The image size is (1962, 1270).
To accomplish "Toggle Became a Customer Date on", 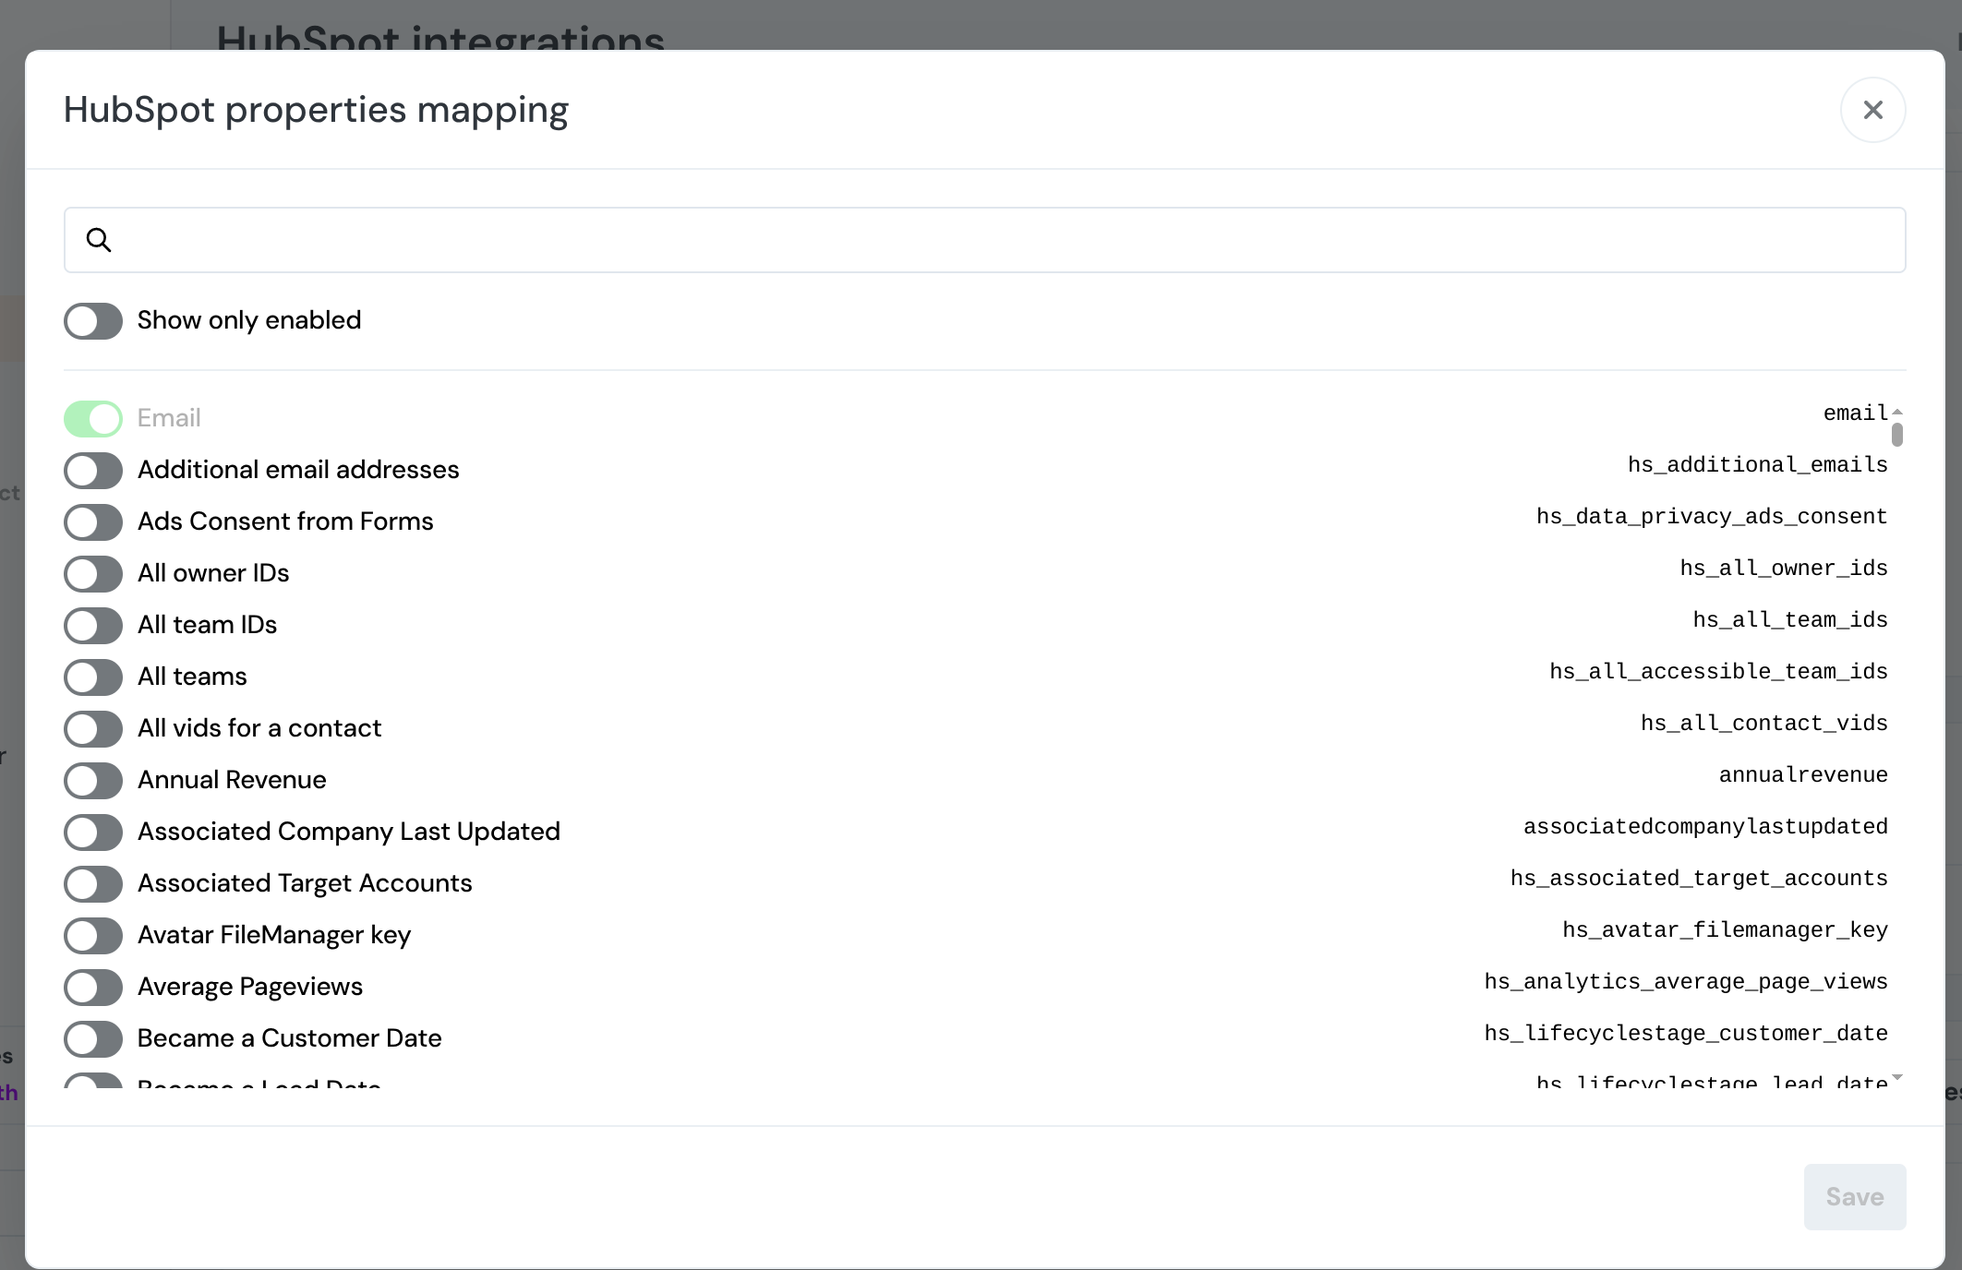I will [93, 1039].
